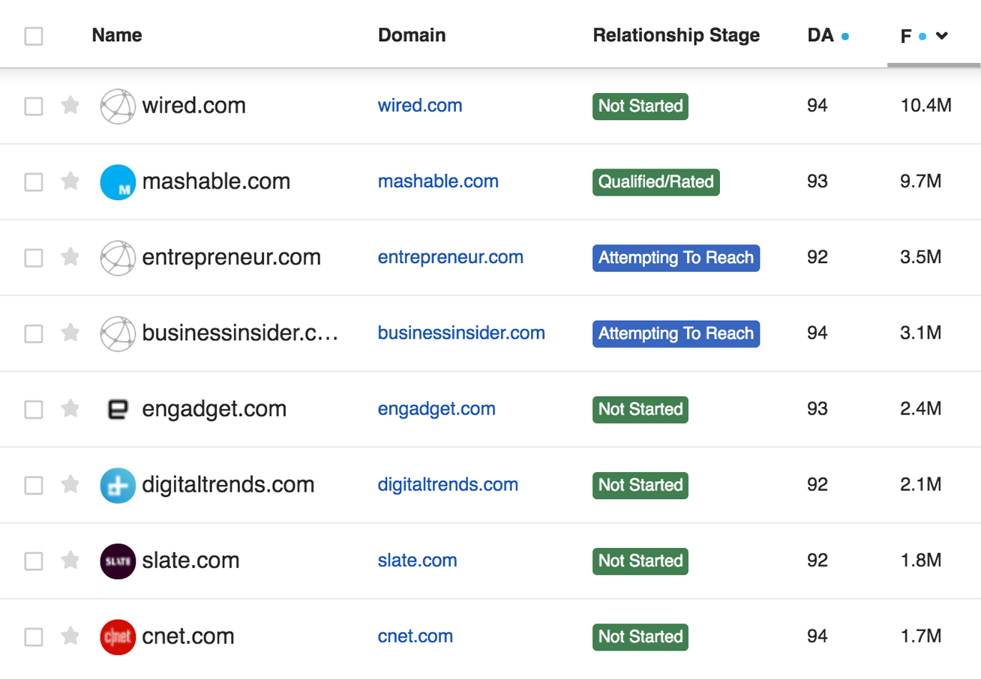Open the F column sort chevron
981x679 pixels.
point(943,36)
